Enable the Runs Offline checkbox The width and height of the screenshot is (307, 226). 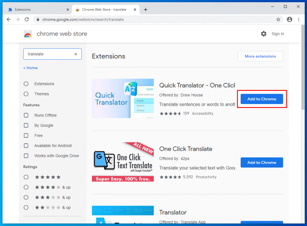coord(26,115)
